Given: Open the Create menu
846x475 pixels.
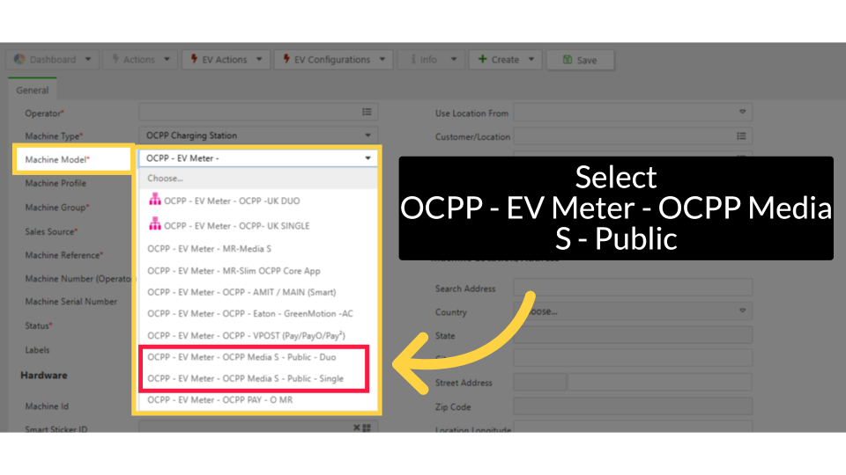Looking at the screenshot, I should coord(505,60).
